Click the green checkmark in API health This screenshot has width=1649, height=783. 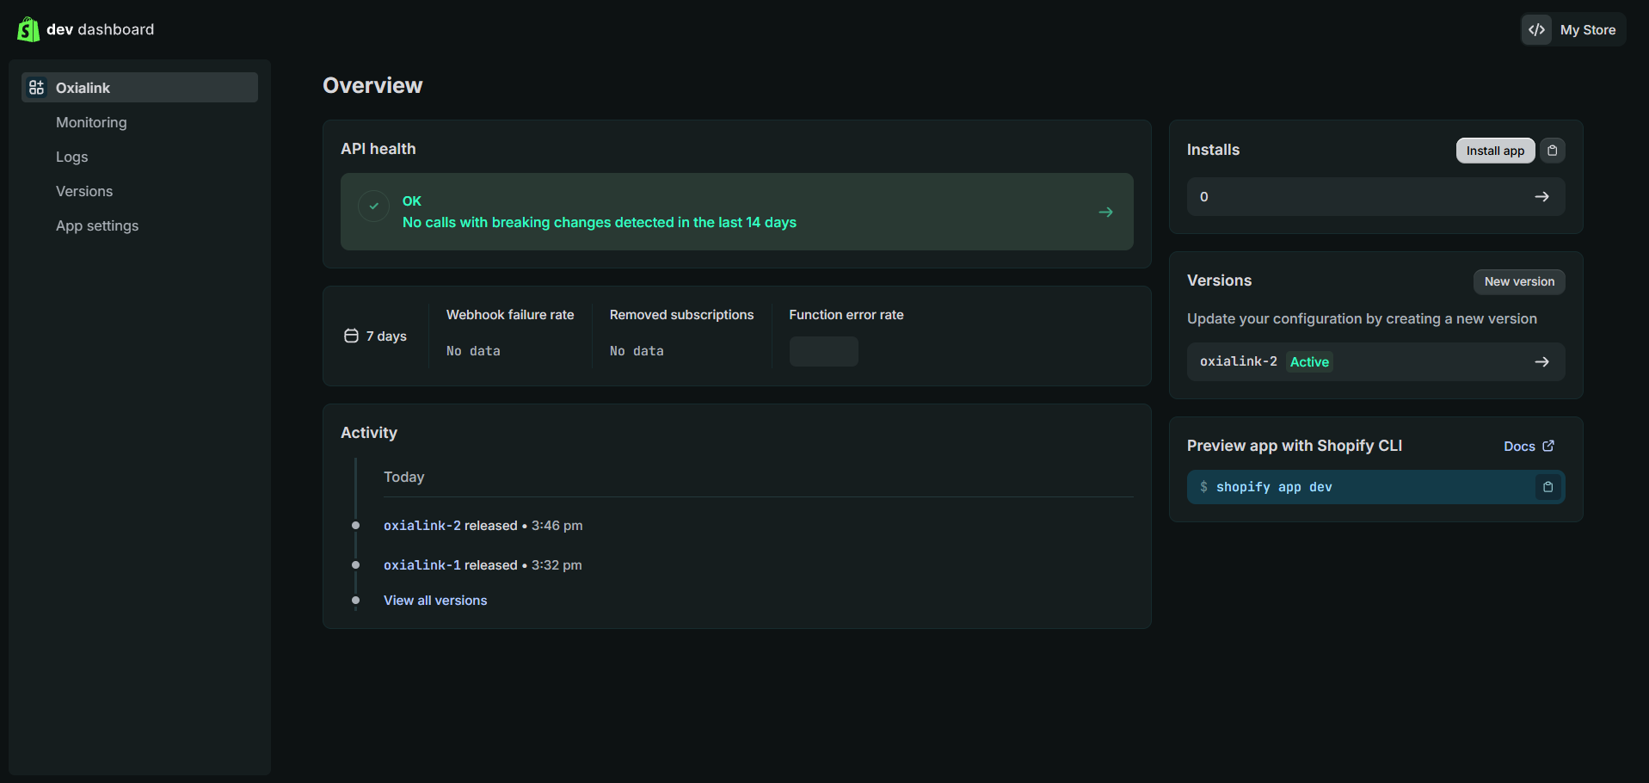(x=374, y=207)
